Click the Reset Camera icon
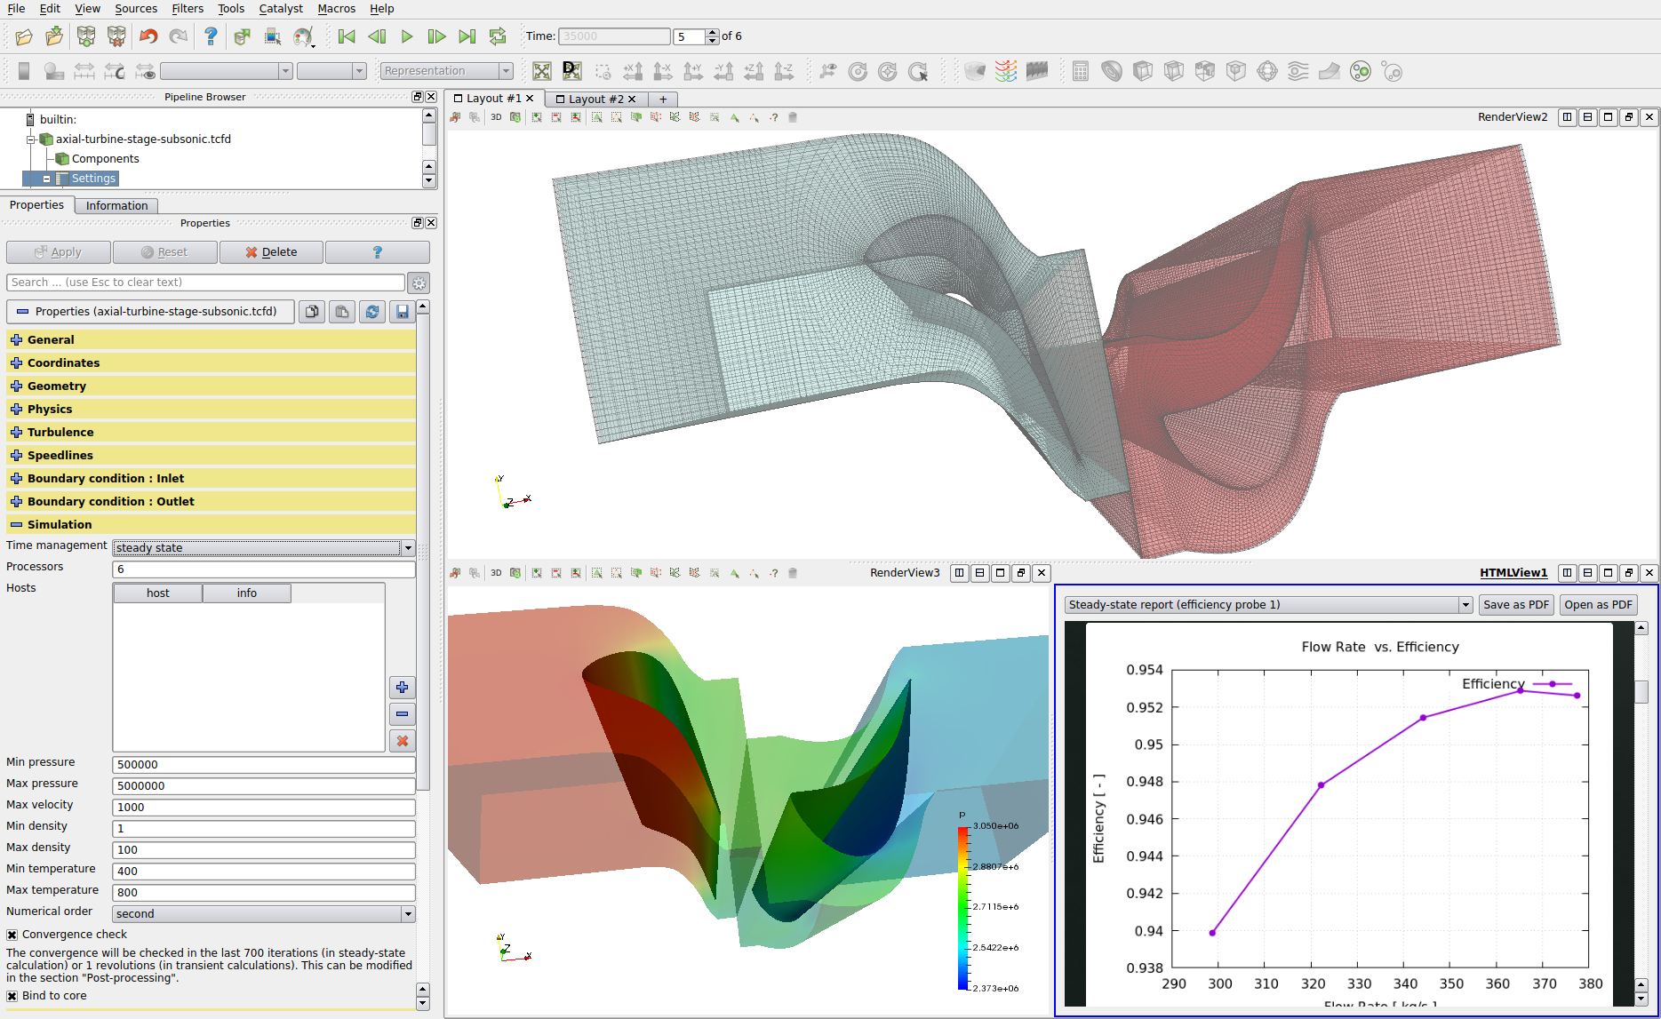Screen dimensions: 1661x1019 541,71
